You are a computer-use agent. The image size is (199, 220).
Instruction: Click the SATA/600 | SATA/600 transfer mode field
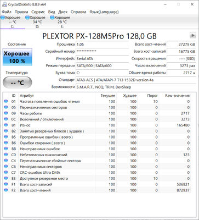click(102, 65)
